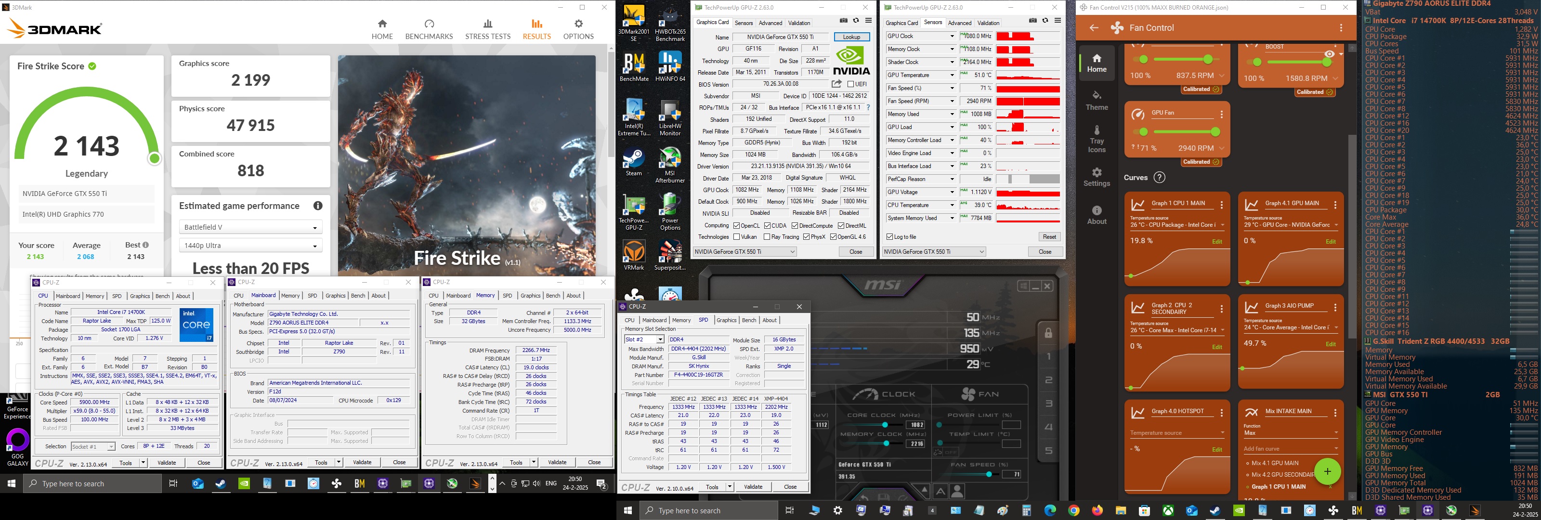1541x520 pixels.
Task: Toggle UEFI checkbox in GPU-Z
Action: coord(850,84)
